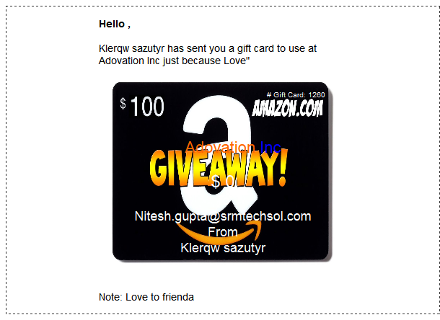The image size is (440, 320).
Task: Click the blue 'Inc' link text
Action: click(x=270, y=147)
